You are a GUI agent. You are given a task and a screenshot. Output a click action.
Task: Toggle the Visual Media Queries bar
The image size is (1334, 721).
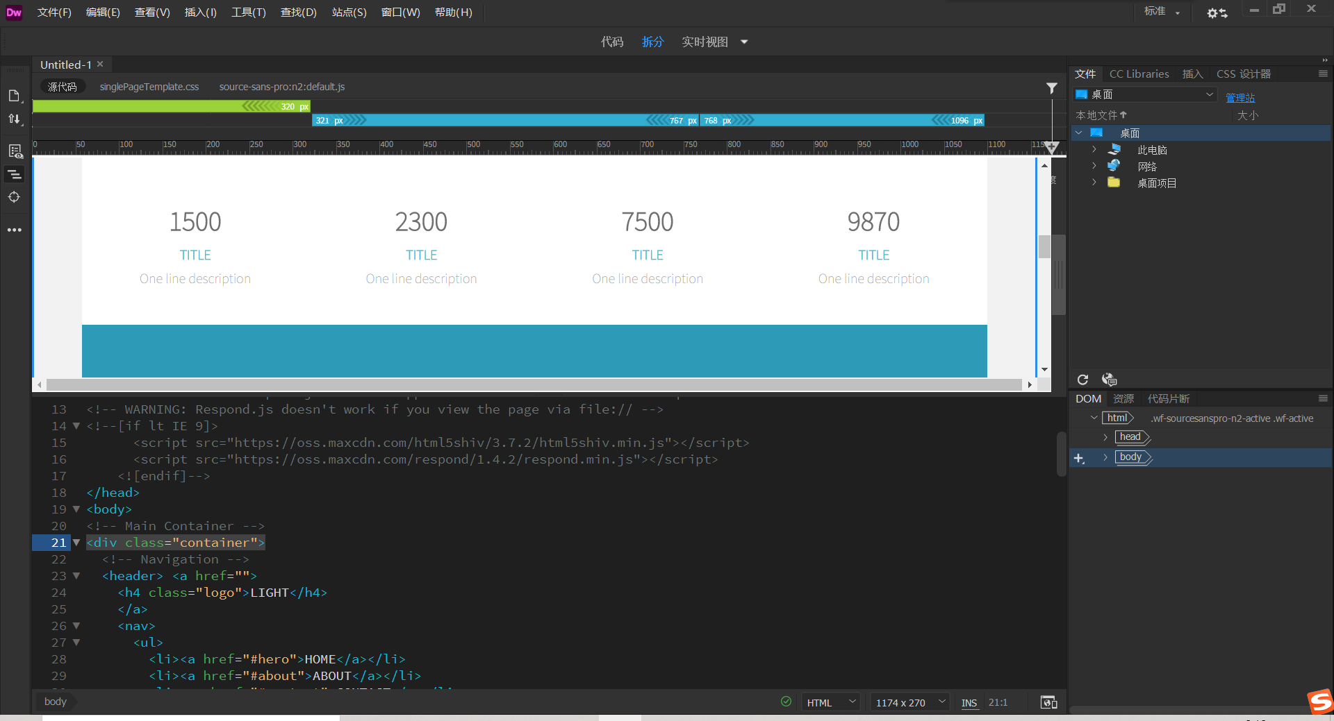click(x=14, y=175)
